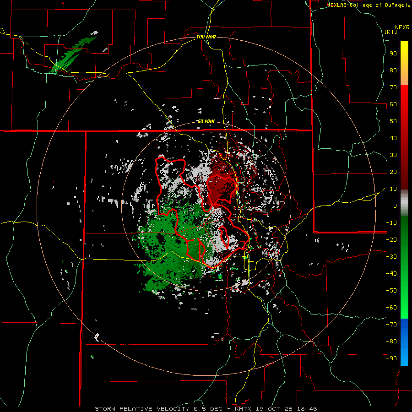
Task: Click the 60 value on velocity scale
Action: point(393,104)
